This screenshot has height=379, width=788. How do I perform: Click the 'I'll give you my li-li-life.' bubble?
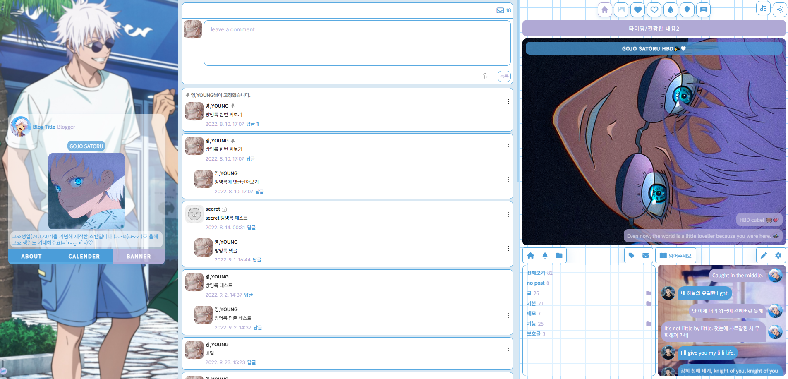707,353
